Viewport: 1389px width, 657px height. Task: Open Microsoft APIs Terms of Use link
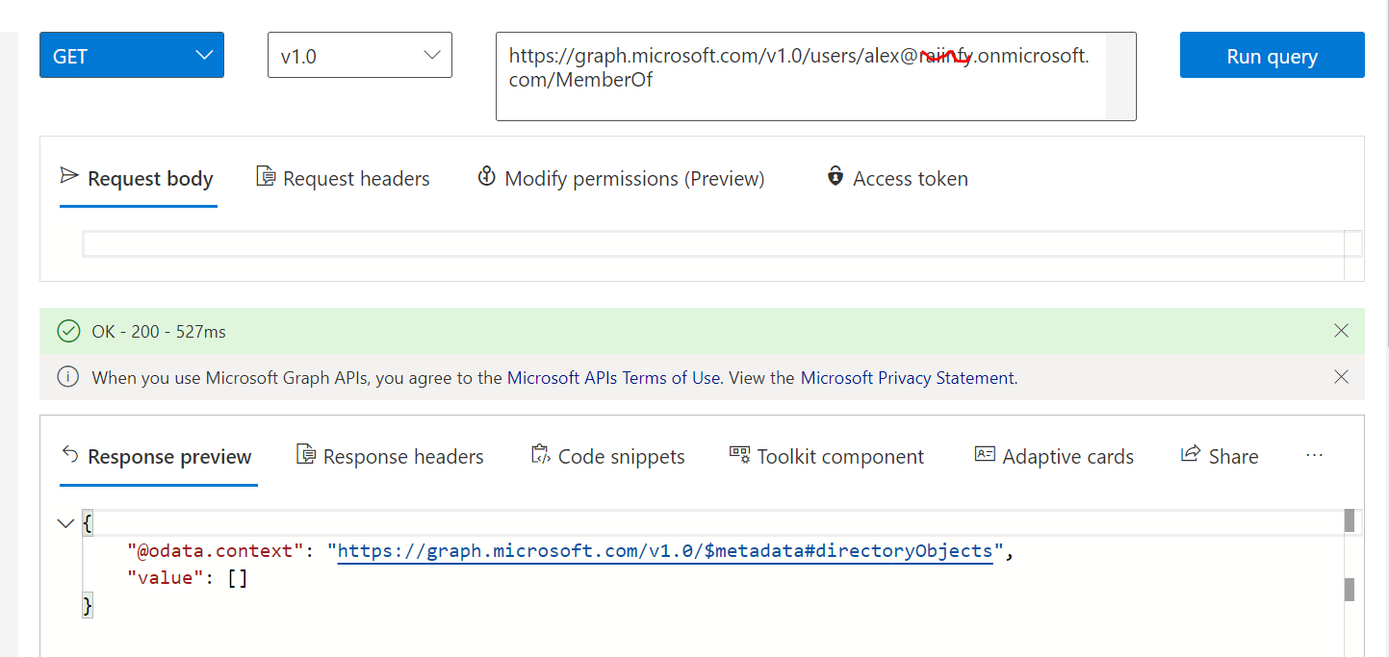point(613,378)
